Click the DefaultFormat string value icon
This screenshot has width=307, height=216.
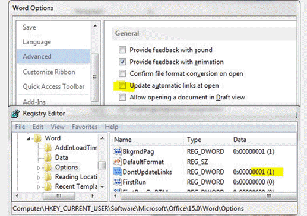pyautogui.click(x=117, y=162)
